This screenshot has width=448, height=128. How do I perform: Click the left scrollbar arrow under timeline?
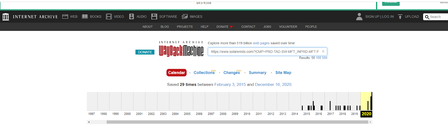point(89,122)
